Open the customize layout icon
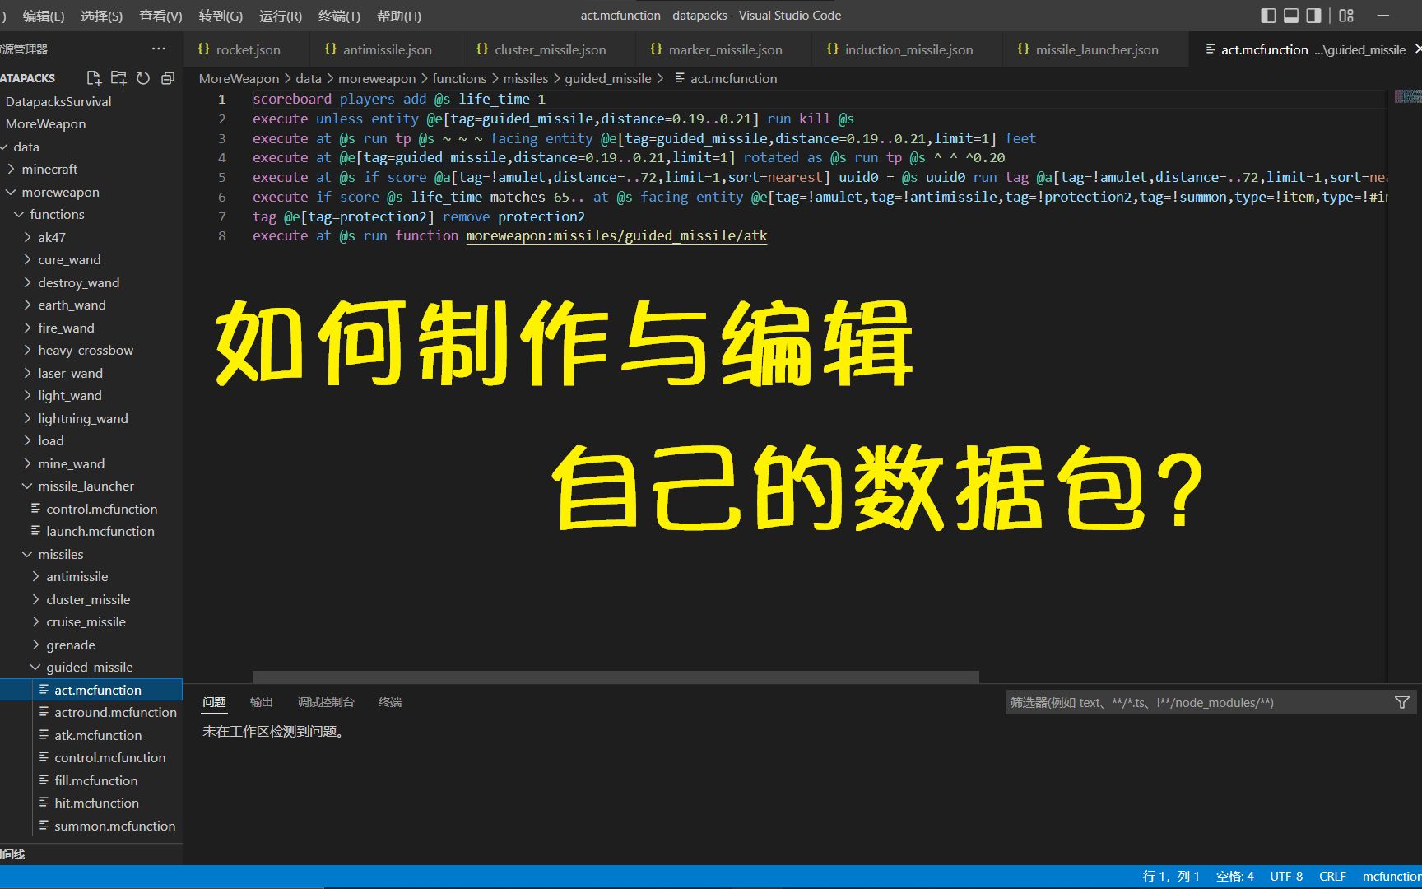The image size is (1422, 889). click(x=1346, y=16)
